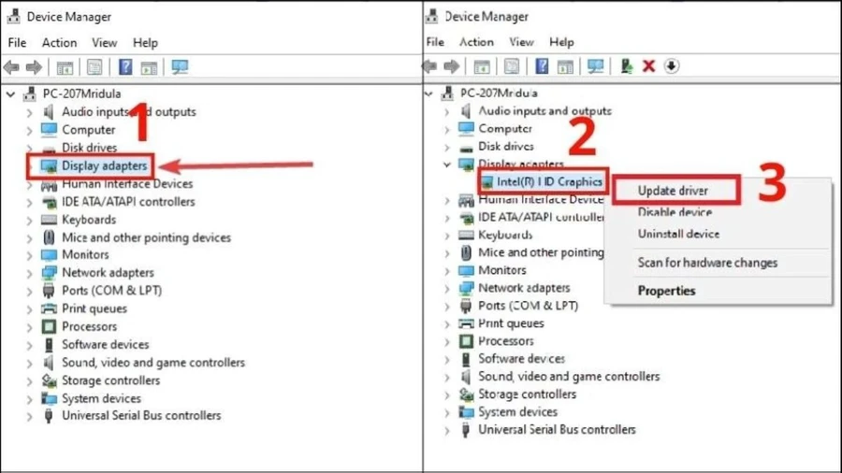Expand Audio inputs and outputs in left window
Viewport: 842px width, 473px height.
tap(30, 112)
